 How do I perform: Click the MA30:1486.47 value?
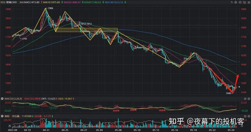coord(73,2)
